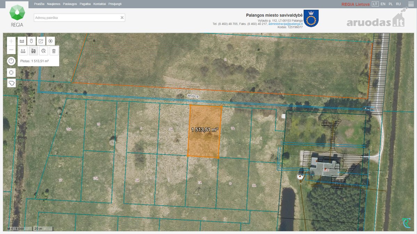417x234 pixels.
Task: Show the full Lithuania map extent
Action: (x=11, y=83)
